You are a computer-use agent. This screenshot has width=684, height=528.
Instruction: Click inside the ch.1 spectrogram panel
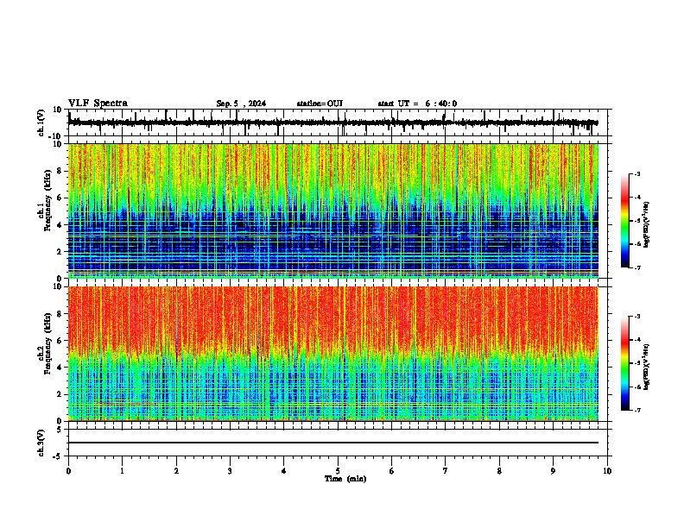pyautogui.click(x=333, y=211)
